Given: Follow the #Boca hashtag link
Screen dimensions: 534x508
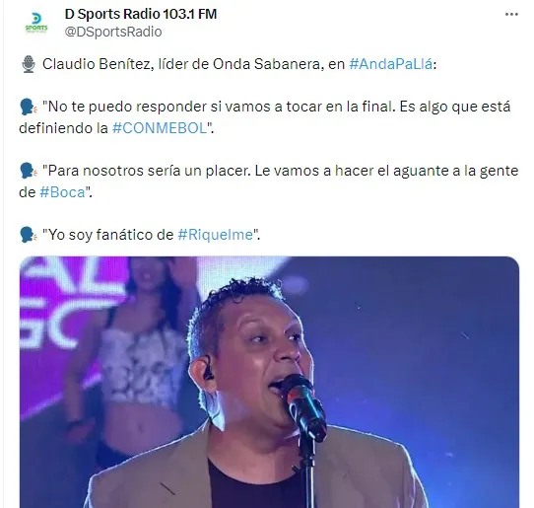Looking at the screenshot, I should point(62,192).
